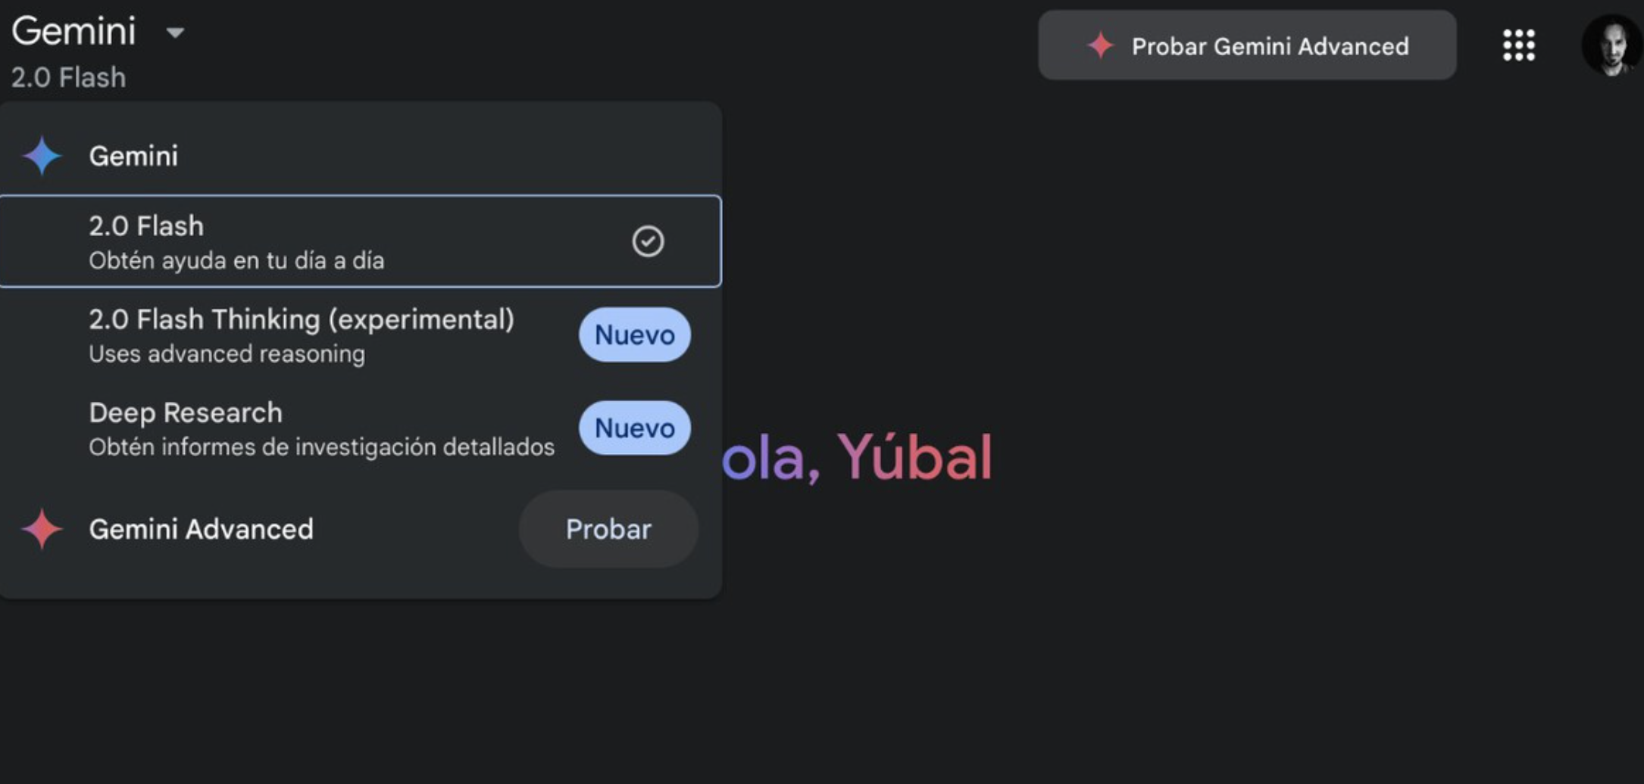Click the blue Gemini sparkle icon
Image resolution: width=1644 pixels, height=784 pixels.
click(42, 156)
